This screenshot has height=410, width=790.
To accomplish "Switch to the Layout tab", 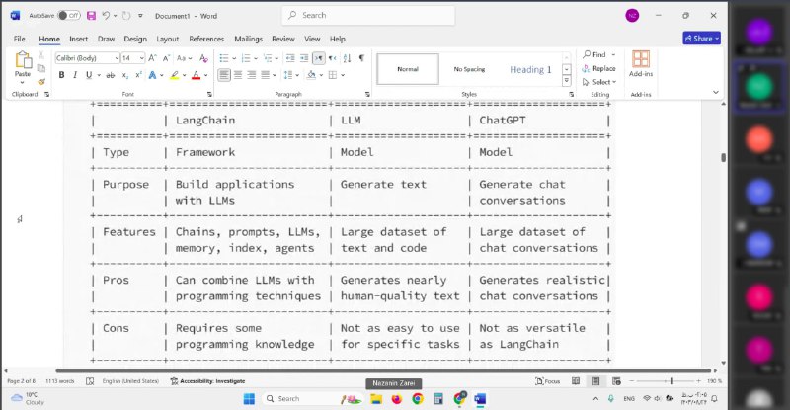I will [x=168, y=39].
